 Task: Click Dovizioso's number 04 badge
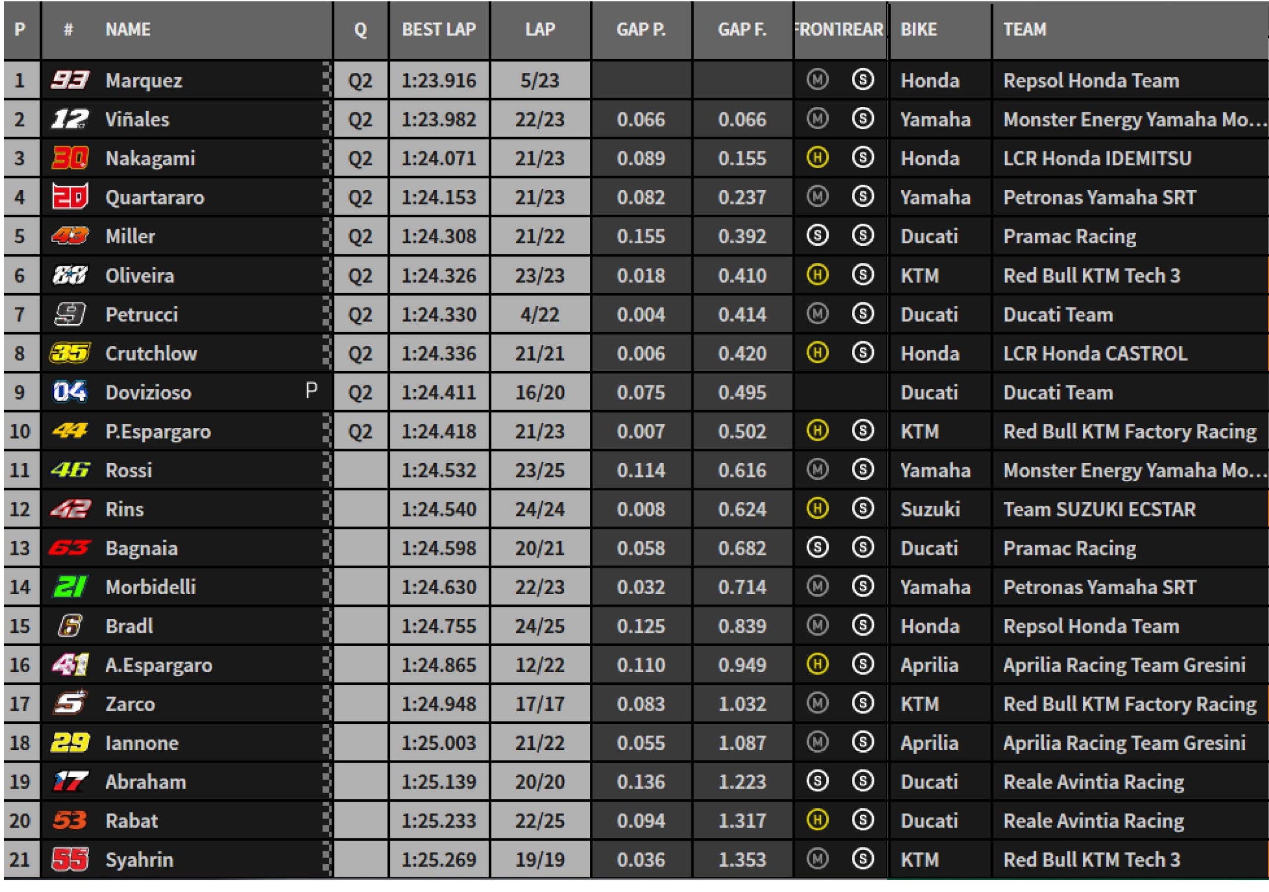coord(70,393)
